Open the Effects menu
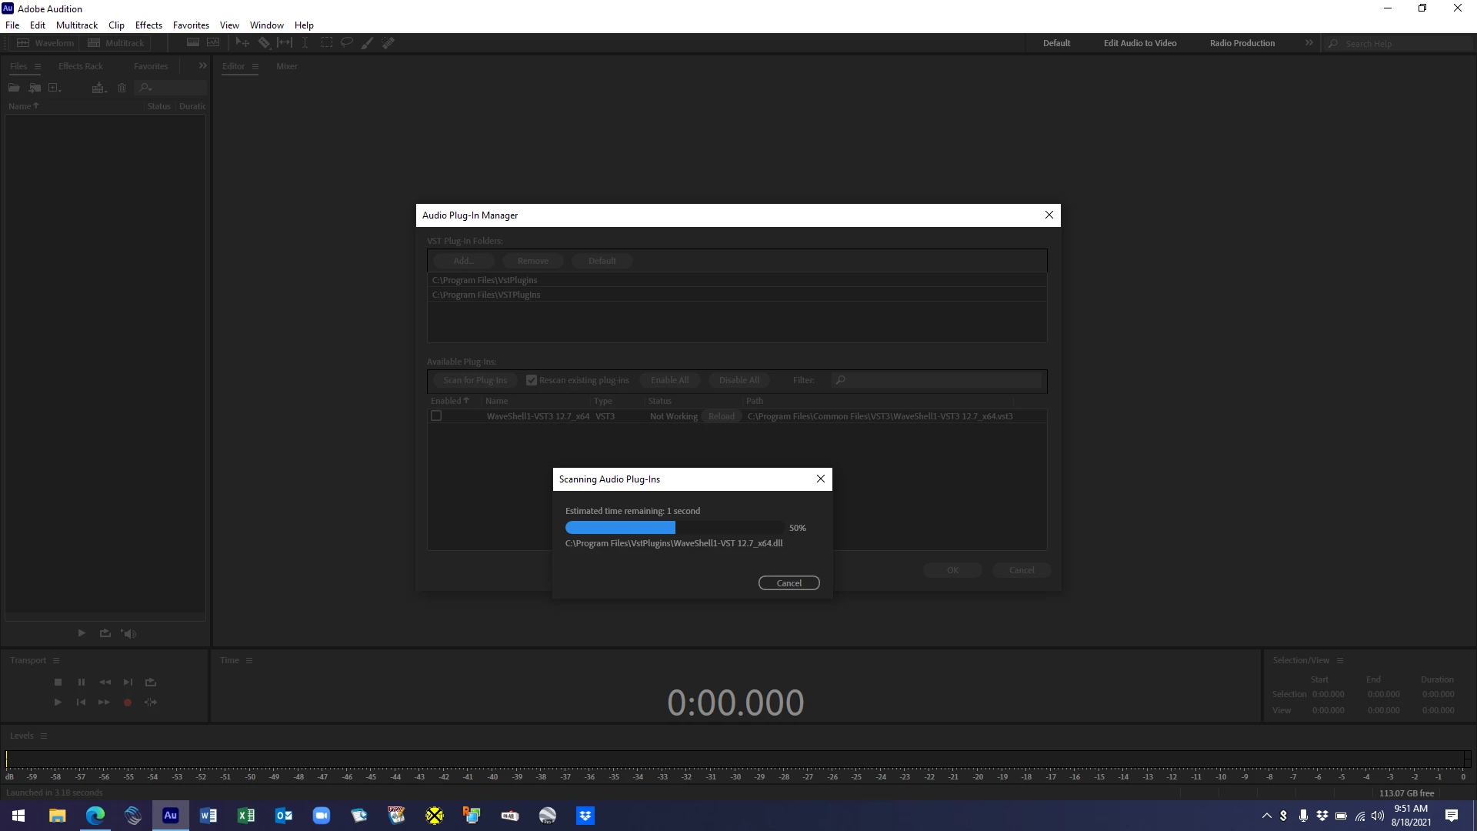Viewport: 1477px width, 831px height. coord(148,25)
